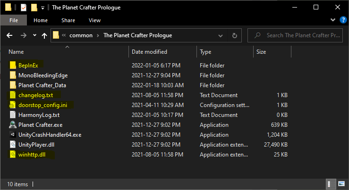349x190 pixels.
Task: Click the Properties icon in quick access toolbar
Action: [22, 8]
